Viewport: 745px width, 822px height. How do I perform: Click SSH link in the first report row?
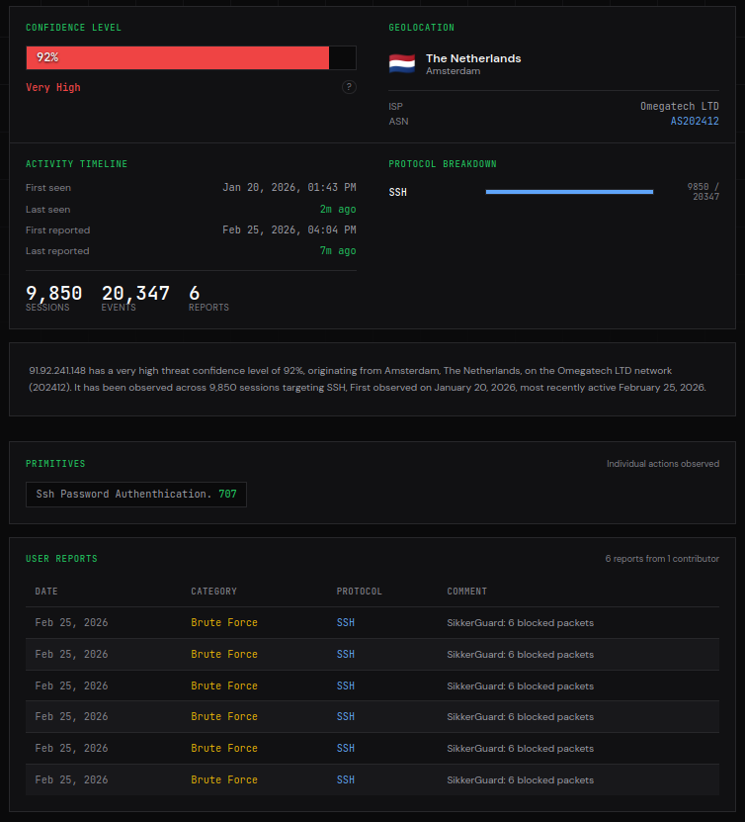click(x=346, y=623)
